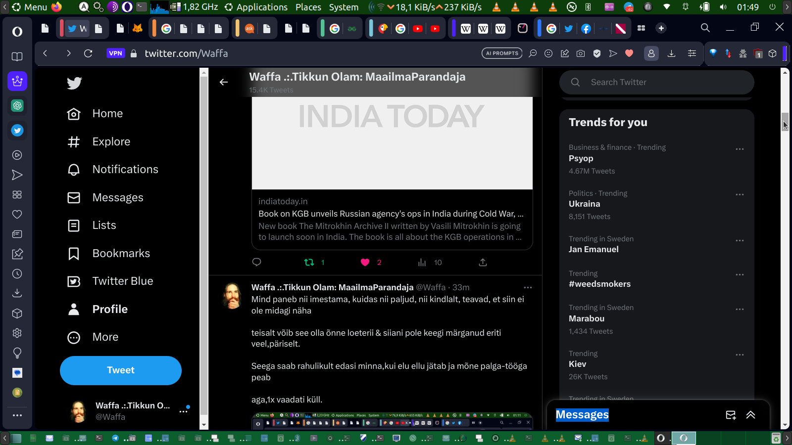Screen dimensions: 792x445
Task: Click the twitter.com/Waffa address bar
Action: 186,53
